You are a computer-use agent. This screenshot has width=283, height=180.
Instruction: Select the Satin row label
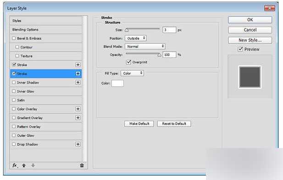tap(21, 100)
